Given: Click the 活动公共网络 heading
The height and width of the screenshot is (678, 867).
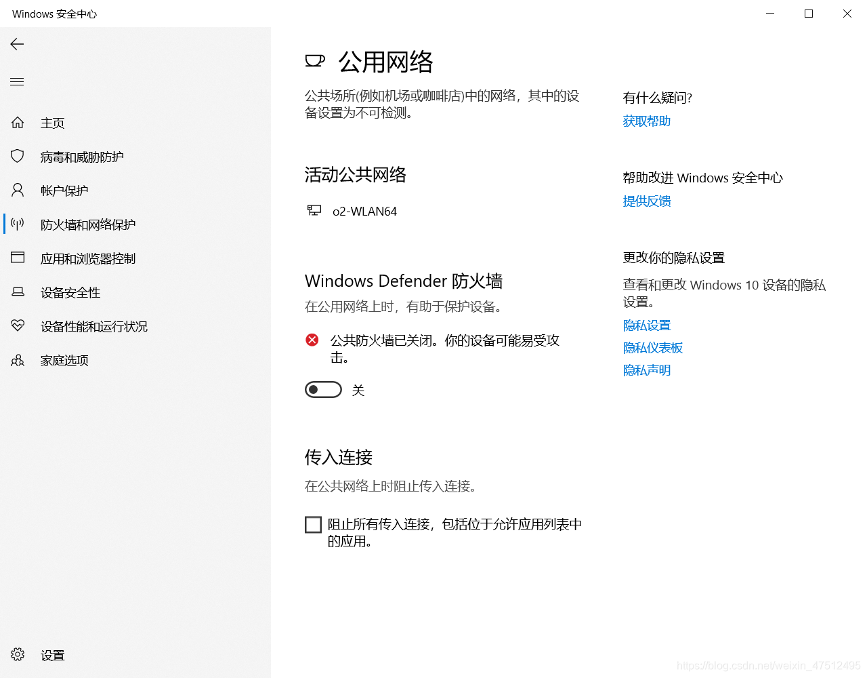Looking at the screenshot, I should click(356, 175).
